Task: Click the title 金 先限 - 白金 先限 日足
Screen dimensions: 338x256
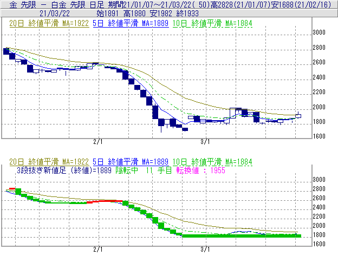Action: tap(57, 4)
